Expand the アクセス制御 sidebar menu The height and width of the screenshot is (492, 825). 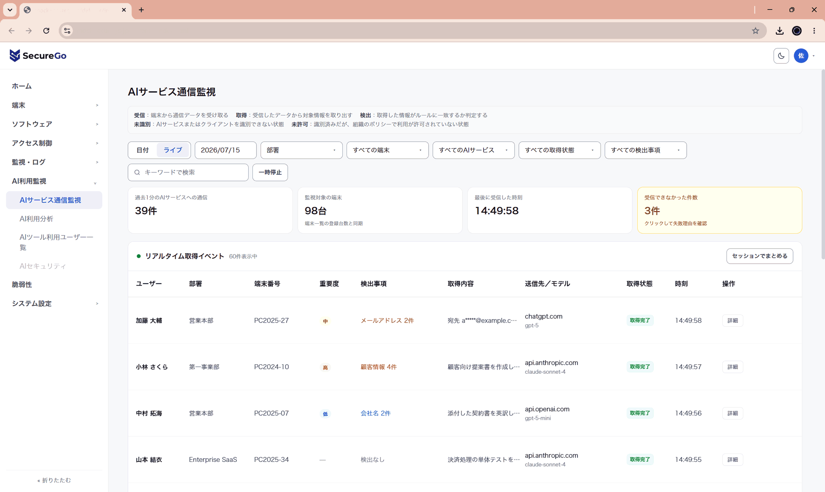point(54,143)
